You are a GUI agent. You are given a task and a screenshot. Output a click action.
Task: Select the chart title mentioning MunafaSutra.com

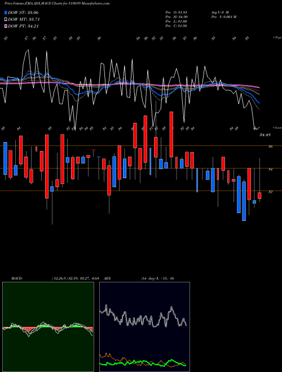tap(57, 4)
